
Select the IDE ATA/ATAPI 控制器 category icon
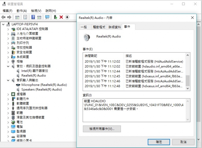(x=13, y=29)
